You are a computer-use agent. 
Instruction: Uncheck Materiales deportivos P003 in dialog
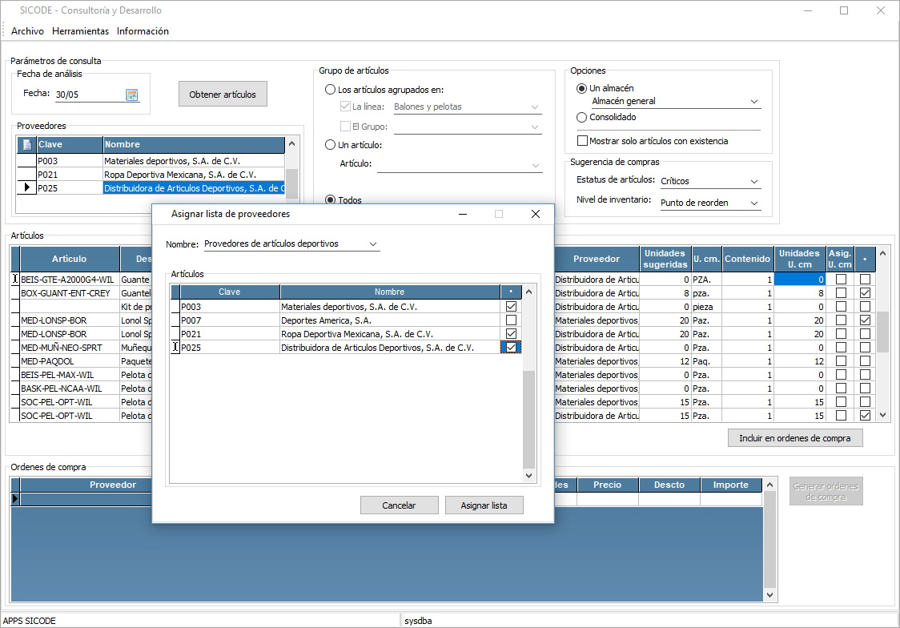tap(511, 307)
